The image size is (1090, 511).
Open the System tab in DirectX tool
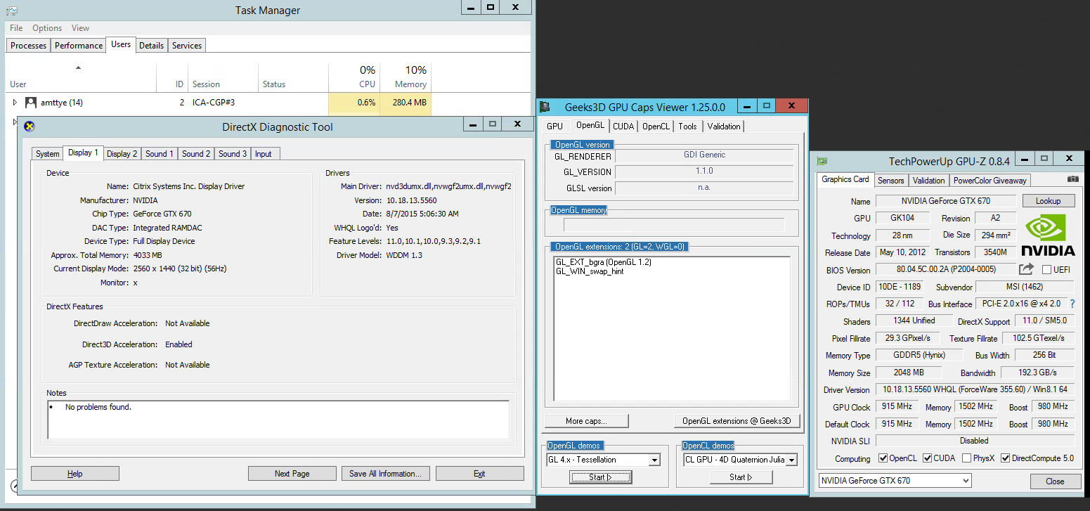(x=48, y=154)
